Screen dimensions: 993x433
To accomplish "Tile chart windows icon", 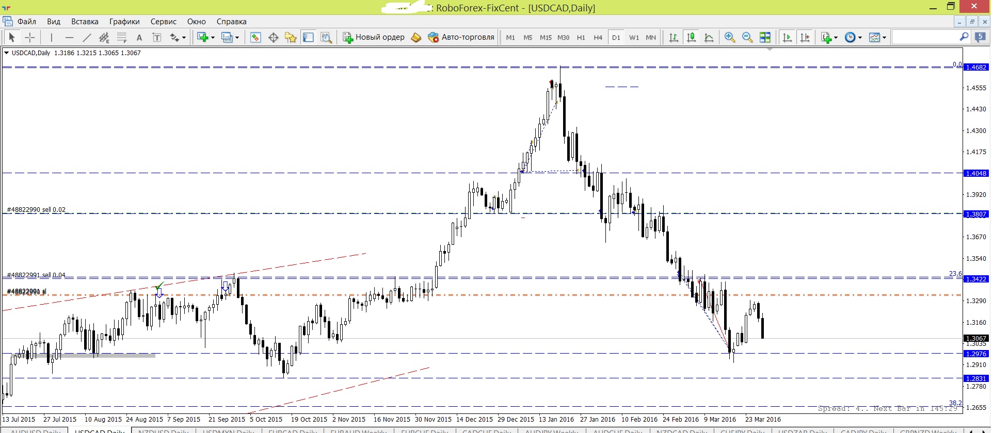I will (765, 37).
